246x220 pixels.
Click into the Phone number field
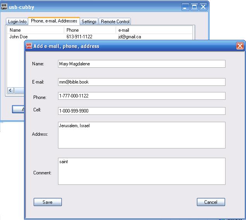point(142,96)
